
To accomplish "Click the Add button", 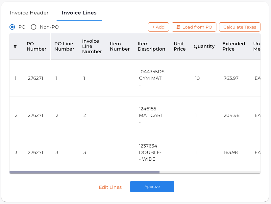I will click(x=159, y=27).
